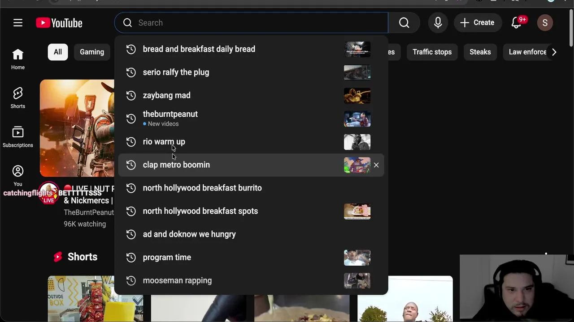Open thumbnail for 'program time'
The width and height of the screenshot is (574, 322).
357,258
